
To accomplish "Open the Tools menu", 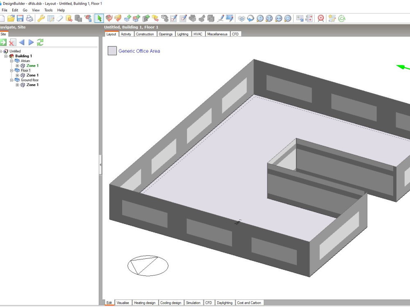I will point(48,10).
